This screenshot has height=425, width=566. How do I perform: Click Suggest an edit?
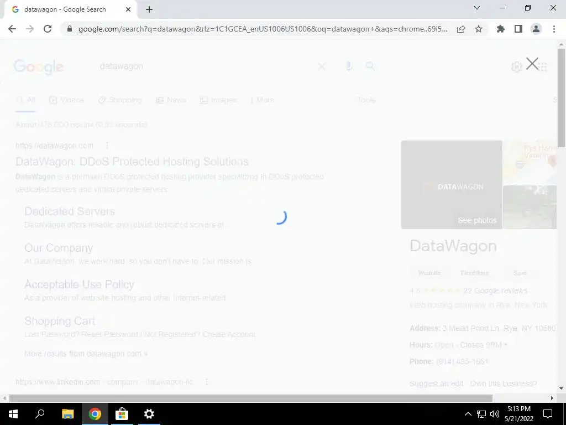point(437,383)
